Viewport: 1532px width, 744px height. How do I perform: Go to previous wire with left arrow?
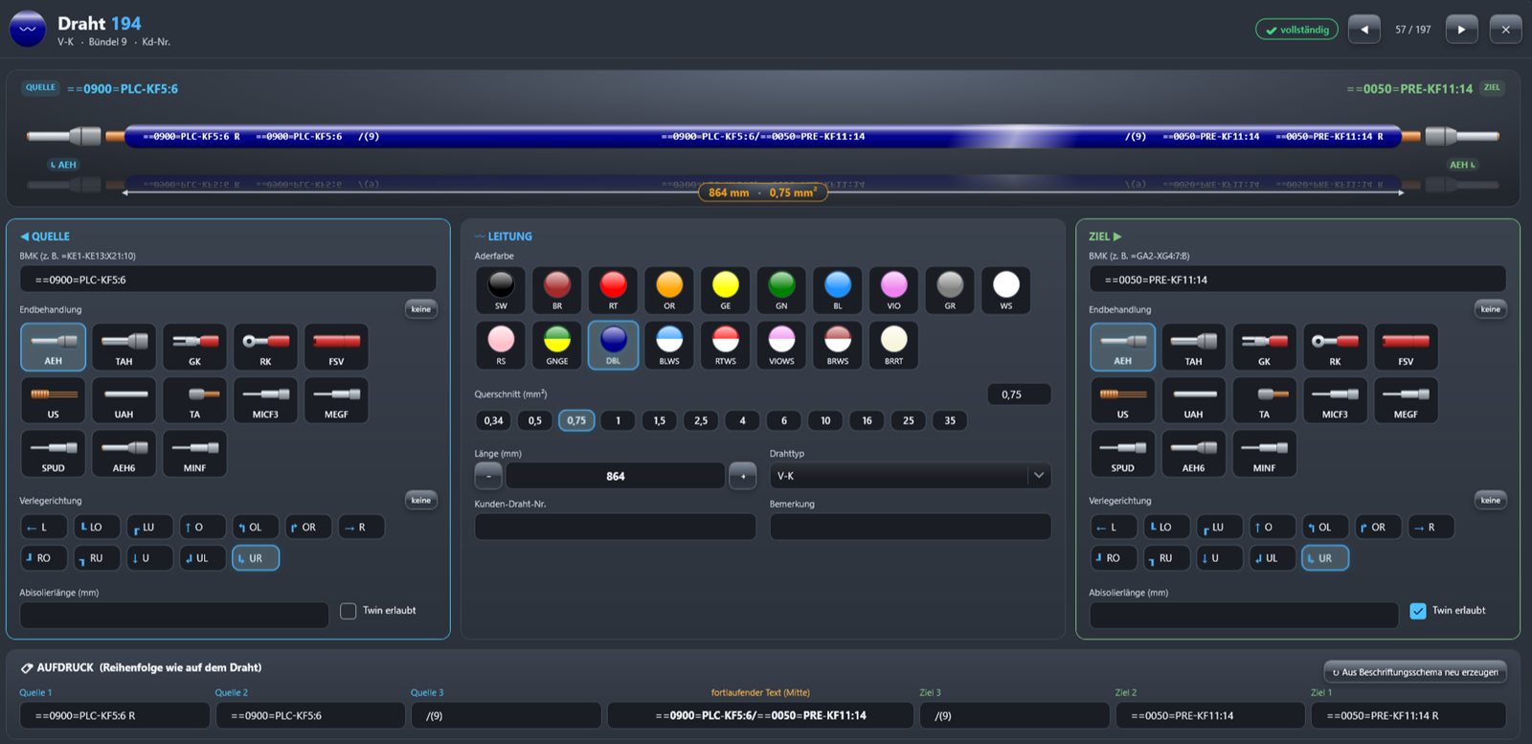pos(1364,30)
